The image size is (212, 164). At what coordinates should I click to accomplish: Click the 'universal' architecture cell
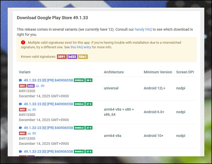(111, 88)
